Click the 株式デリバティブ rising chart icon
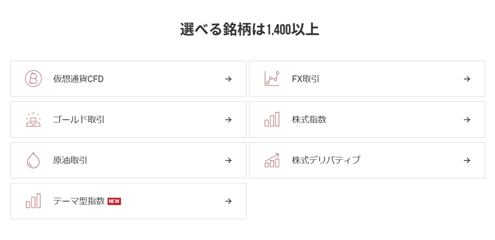 click(x=272, y=160)
